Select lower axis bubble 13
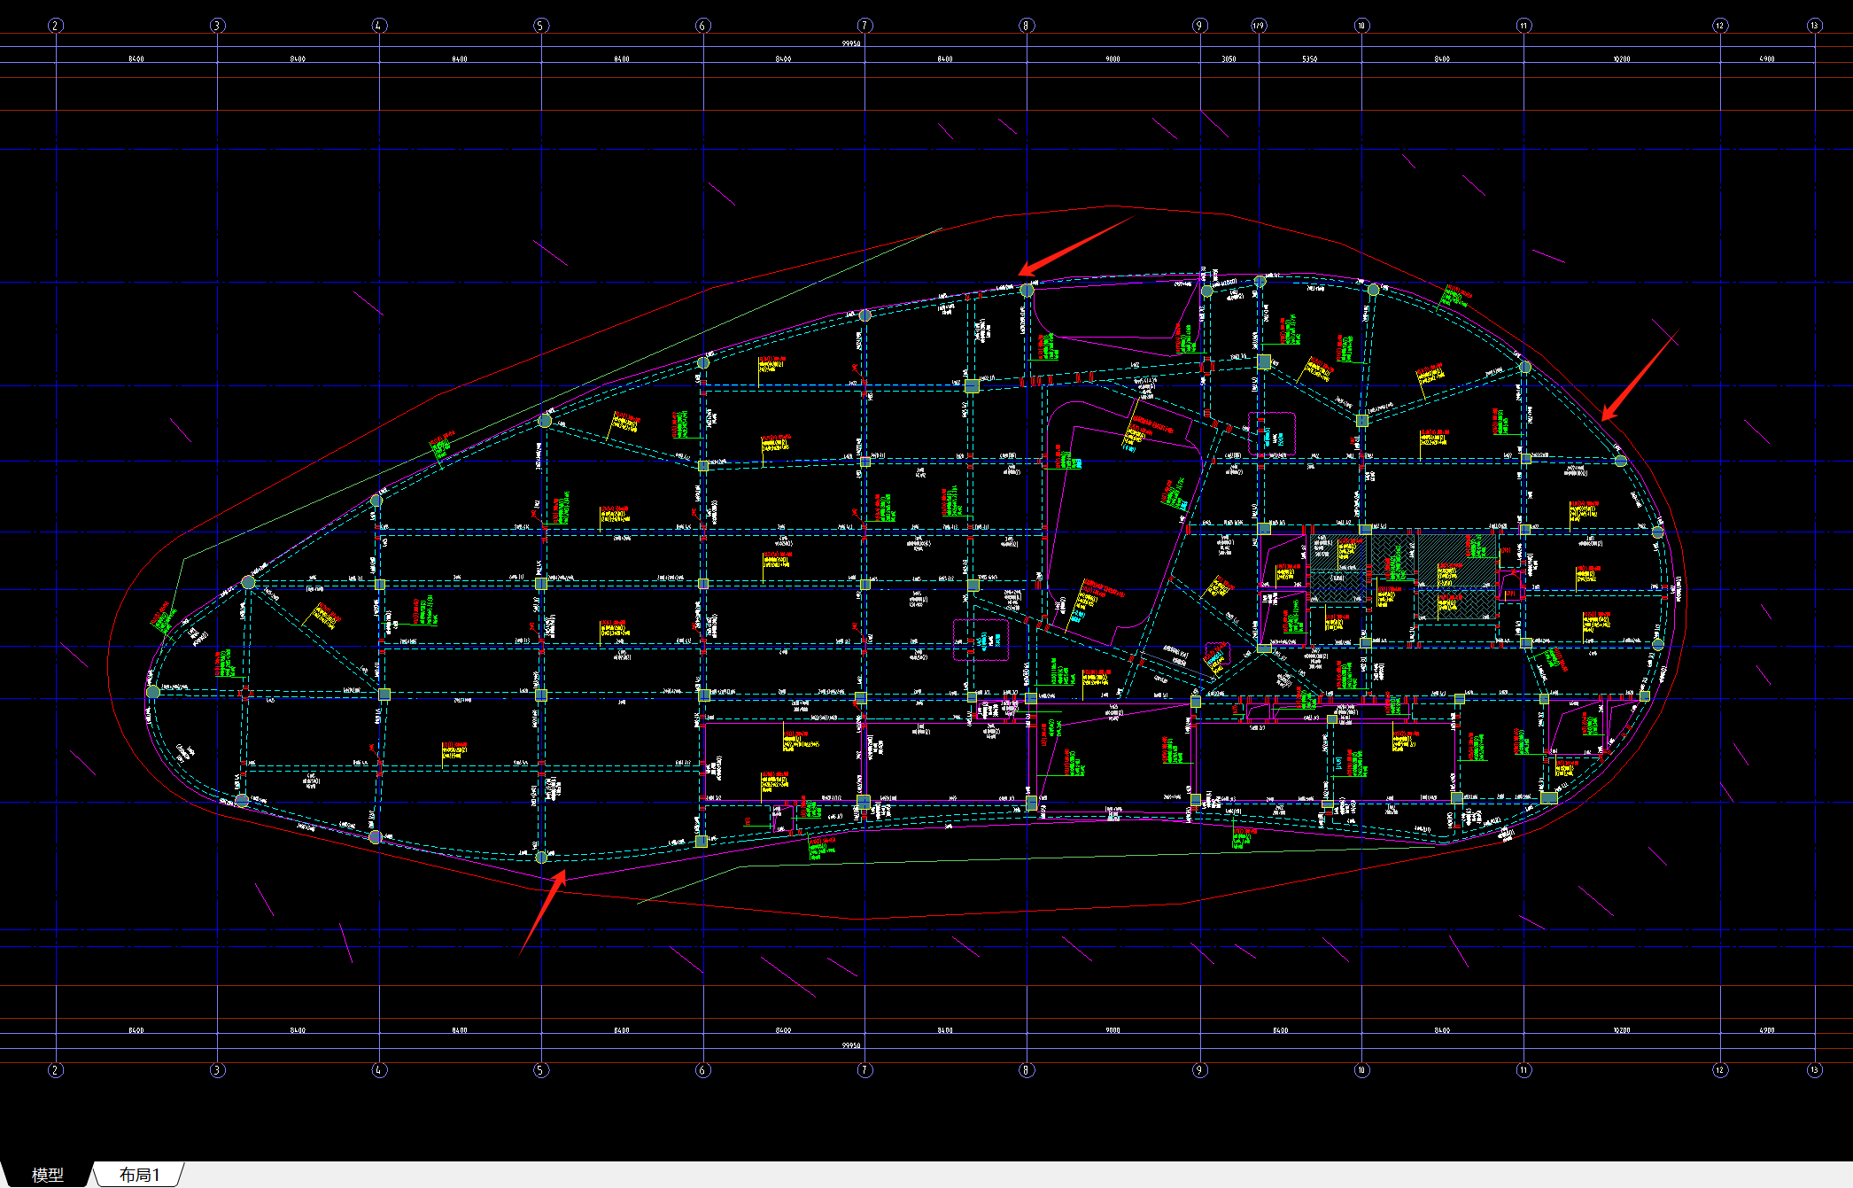 pos(1815,1070)
